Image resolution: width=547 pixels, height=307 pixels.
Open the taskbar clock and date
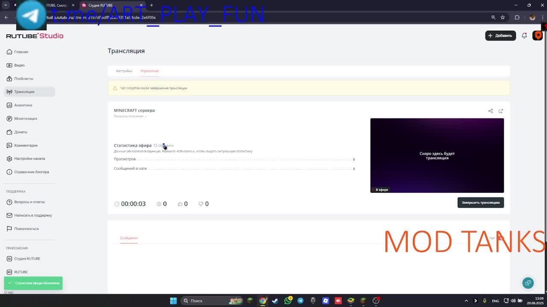[x=535, y=301]
